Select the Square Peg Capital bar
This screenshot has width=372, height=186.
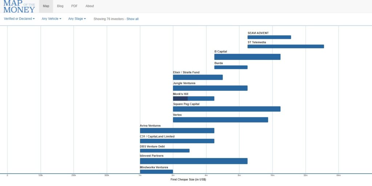[x=227, y=109]
